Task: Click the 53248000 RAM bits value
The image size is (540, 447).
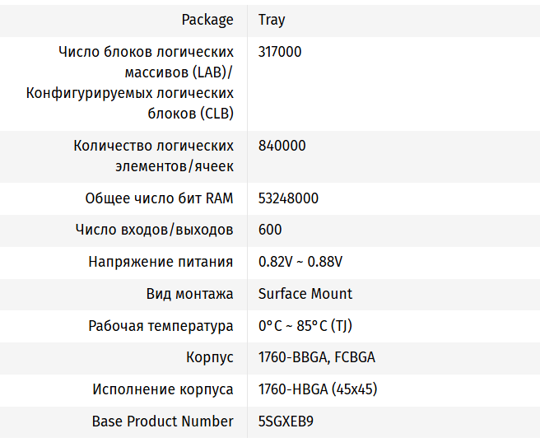Action: [288, 198]
